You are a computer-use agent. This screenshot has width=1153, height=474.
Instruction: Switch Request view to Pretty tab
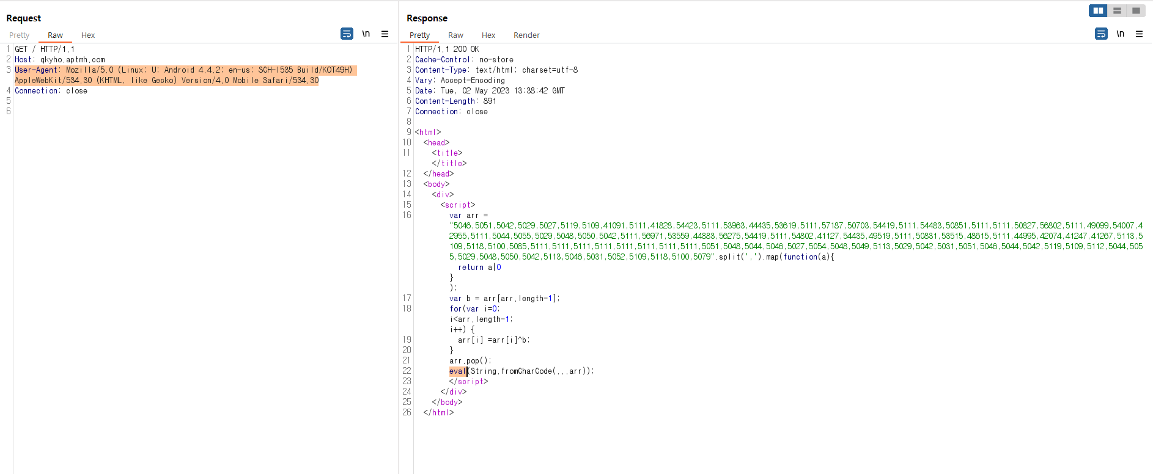tap(20, 35)
